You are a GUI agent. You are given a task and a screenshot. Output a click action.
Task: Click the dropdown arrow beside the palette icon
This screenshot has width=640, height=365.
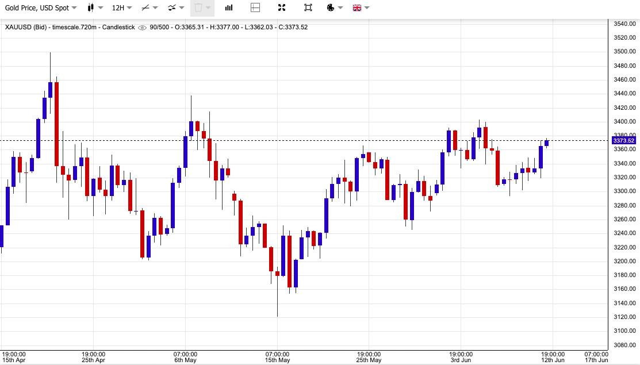341,7
